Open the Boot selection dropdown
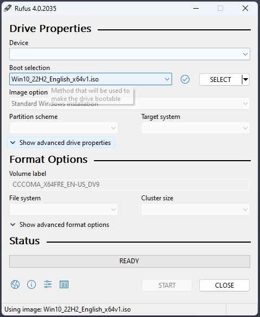This screenshot has height=317, width=260. click(91, 79)
